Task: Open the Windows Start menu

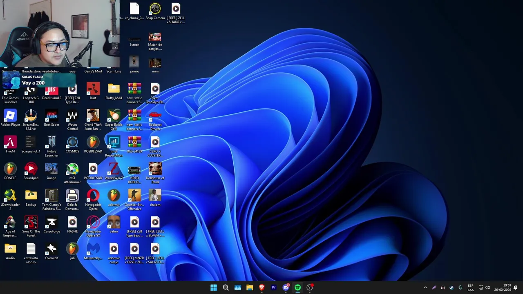Action: 214,287
